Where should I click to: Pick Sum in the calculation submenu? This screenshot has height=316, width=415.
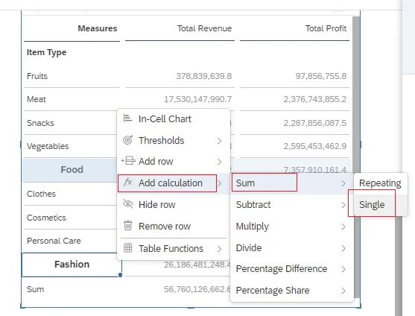(292, 183)
